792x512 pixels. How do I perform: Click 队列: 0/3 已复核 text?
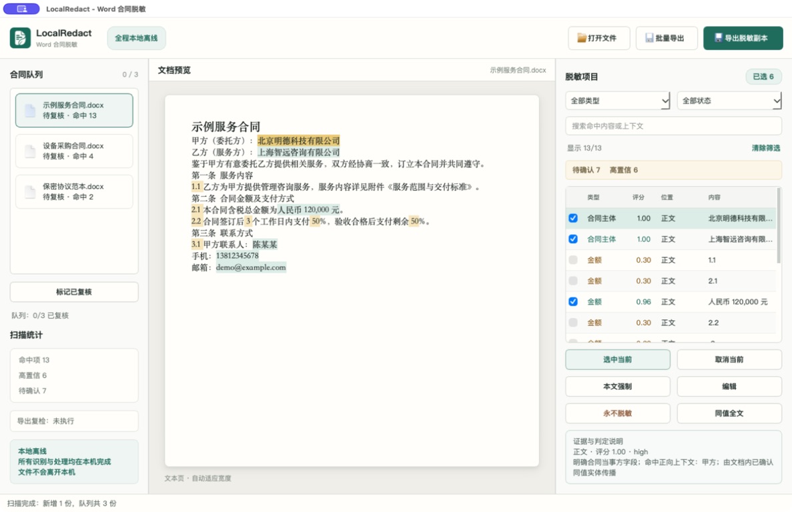tap(40, 316)
